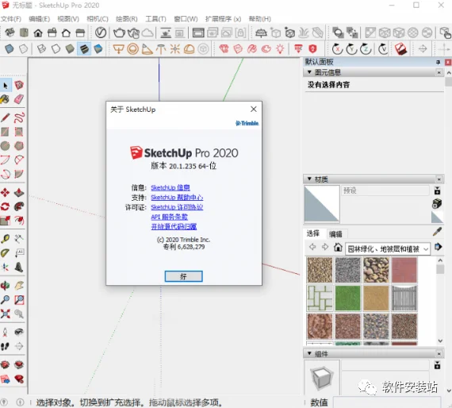The height and width of the screenshot is (408, 452).
Task: Close the 图元信息 panel with x
Action: [x=439, y=72]
